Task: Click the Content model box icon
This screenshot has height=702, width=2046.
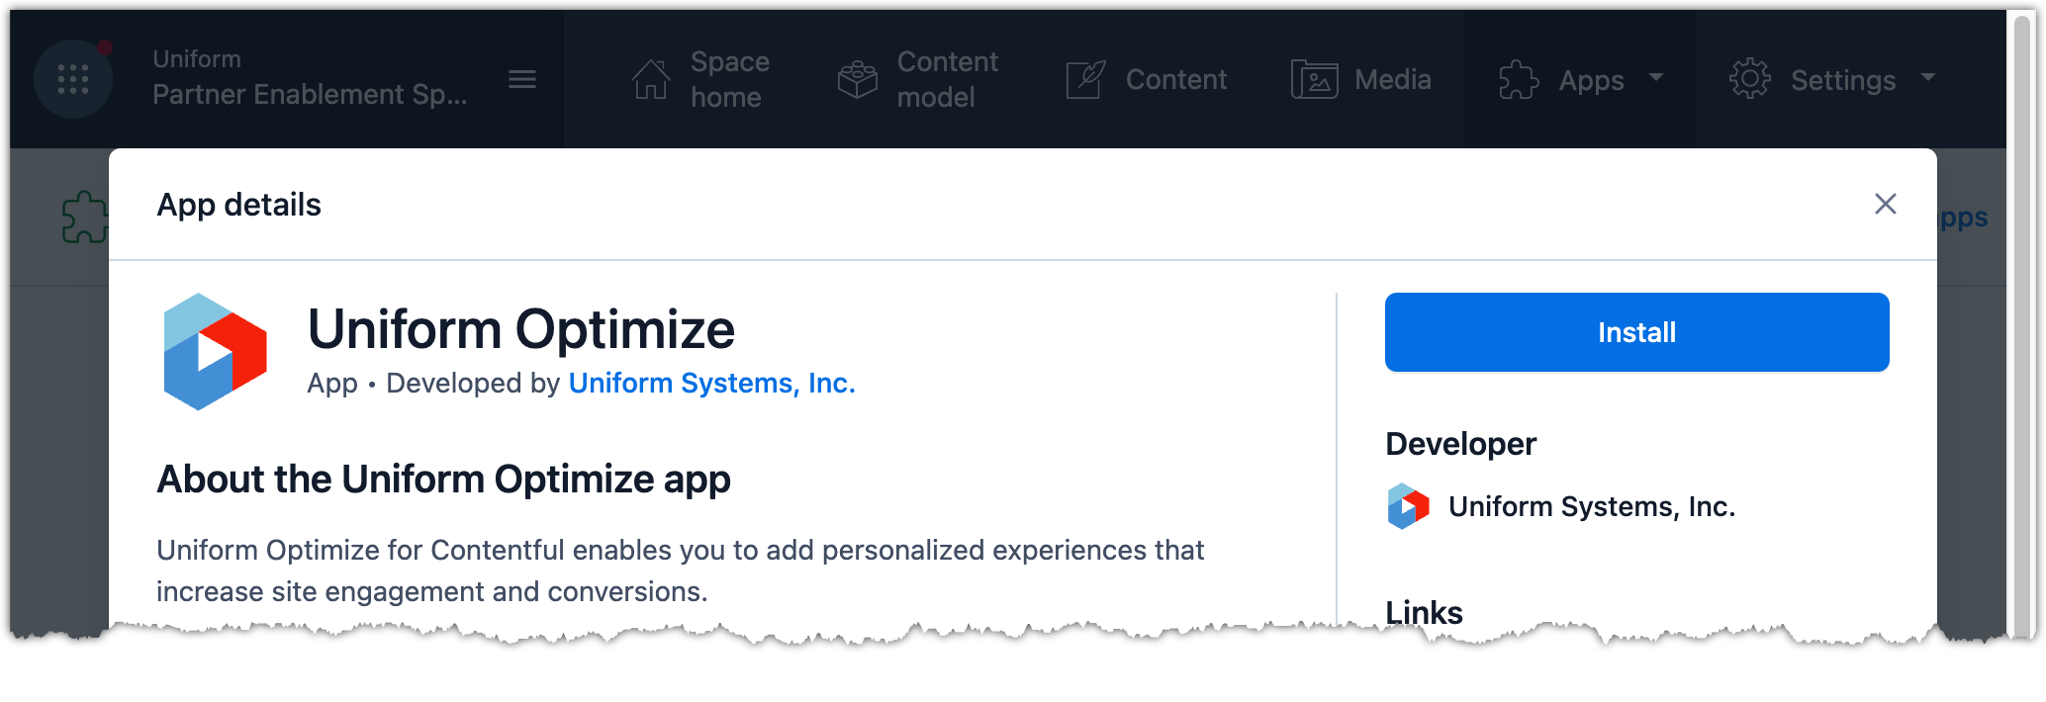Action: pyautogui.click(x=857, y=79)
